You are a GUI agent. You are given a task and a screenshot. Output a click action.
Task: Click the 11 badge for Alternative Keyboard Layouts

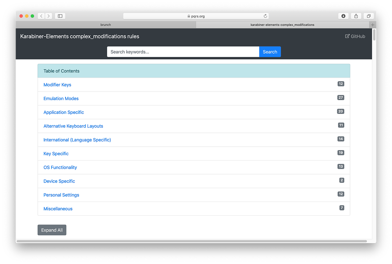pyautogui.click(x=341, y=125)
